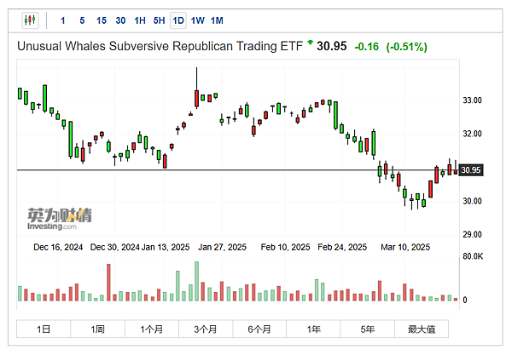This screenshot has height=355, width=512.
Task: Click the Jan 13, 2025 date label
Action: tap(166, 247)
